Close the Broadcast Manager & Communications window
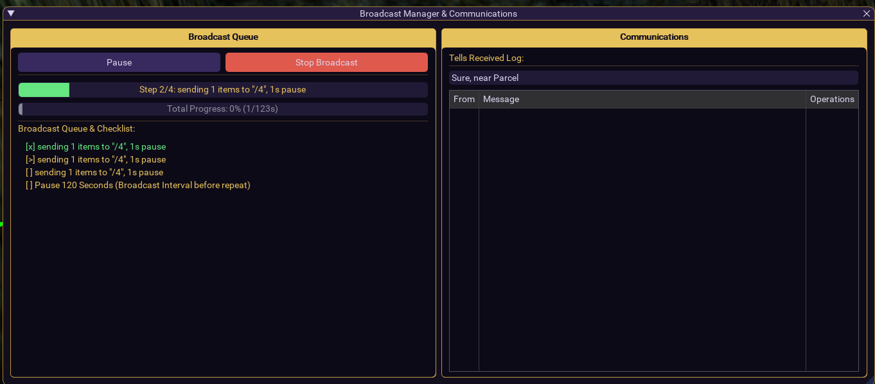875x384 pixels. (x=866, y=13)
